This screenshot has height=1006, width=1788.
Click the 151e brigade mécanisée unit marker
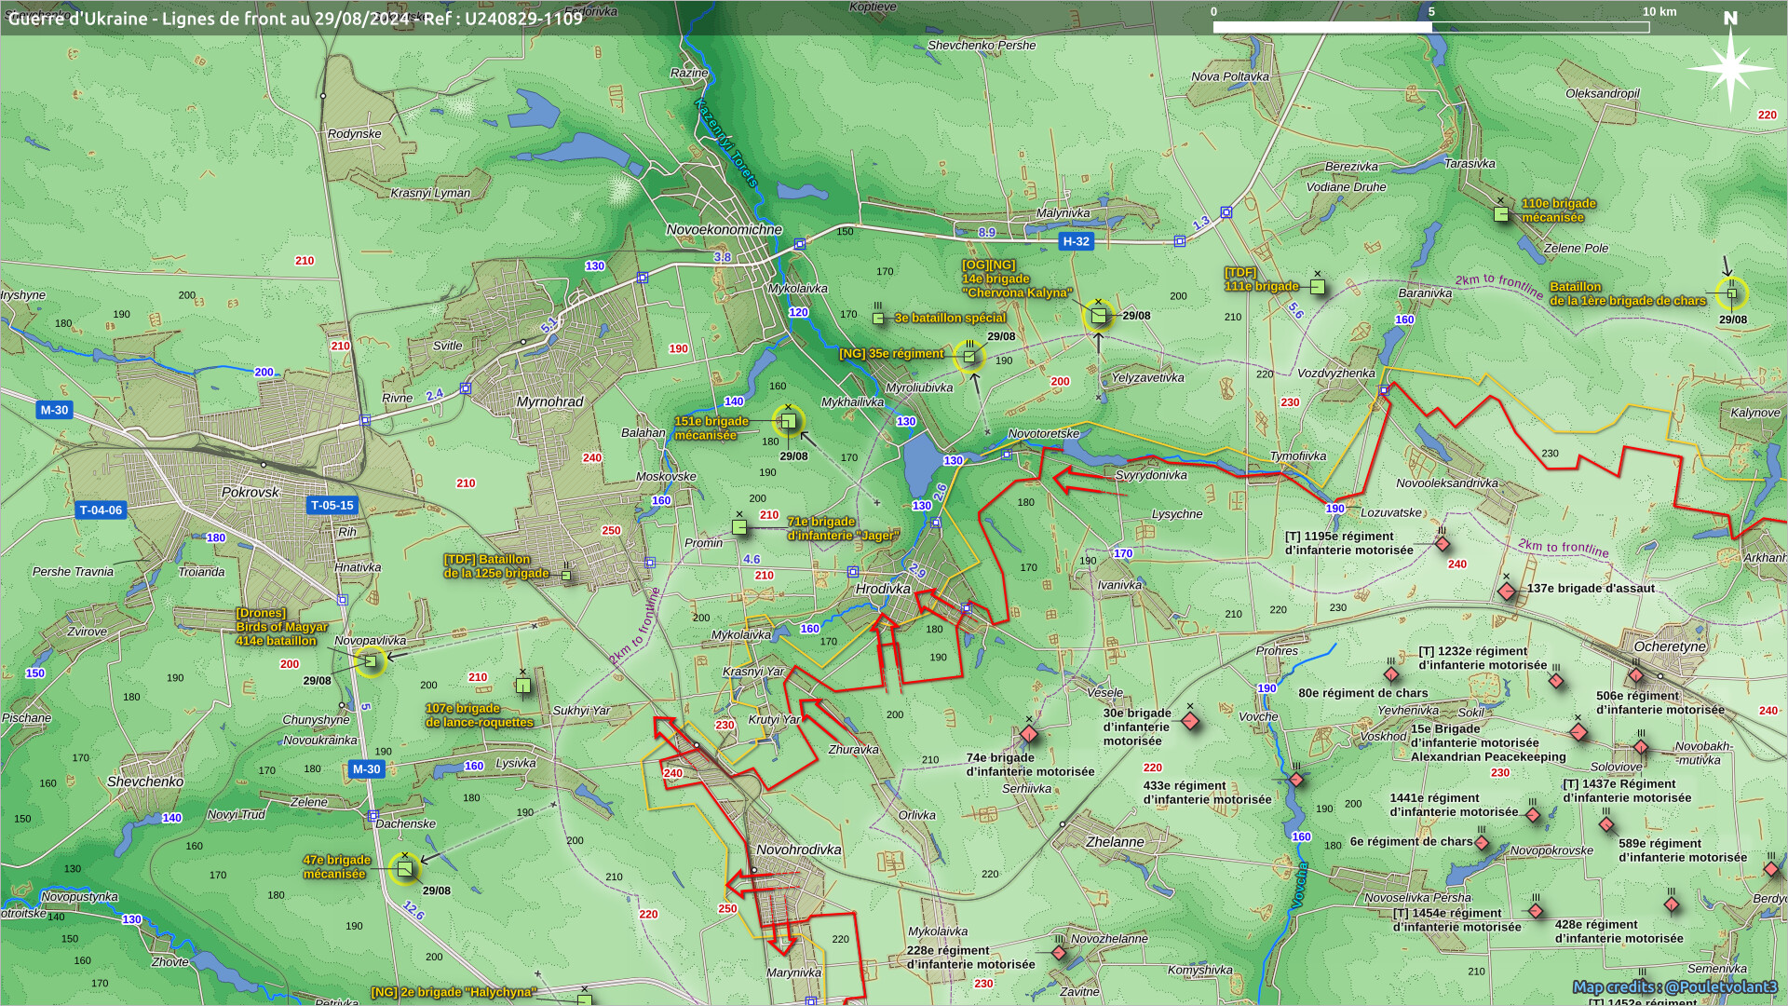point(788,421)
